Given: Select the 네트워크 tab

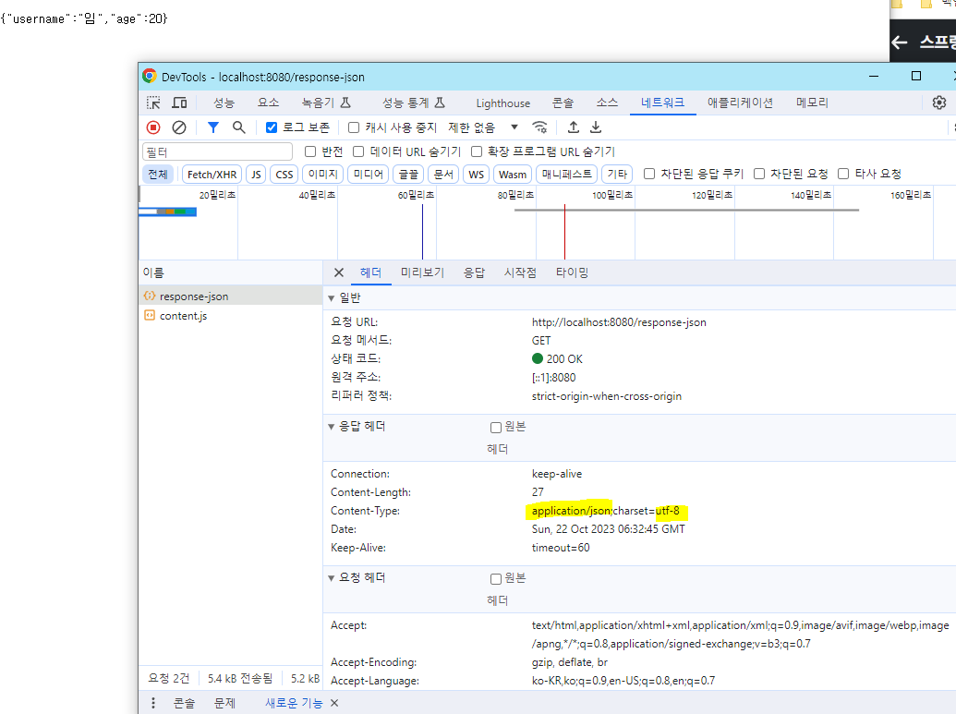Looking at the screenshot, I should pos(662,103).
